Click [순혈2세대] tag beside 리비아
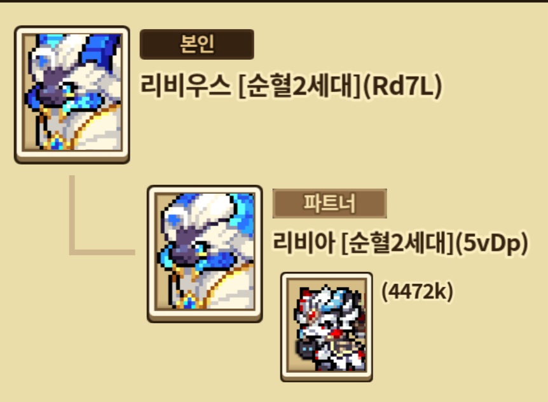Image resolution: width=548 pixels, height=402 pixels. (x=398, y=243)
